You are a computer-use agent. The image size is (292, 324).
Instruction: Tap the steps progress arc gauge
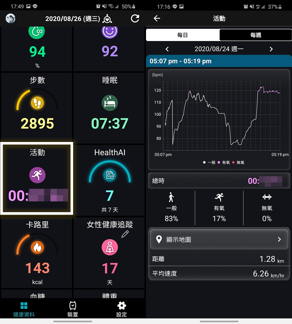[x=37, y=100]
